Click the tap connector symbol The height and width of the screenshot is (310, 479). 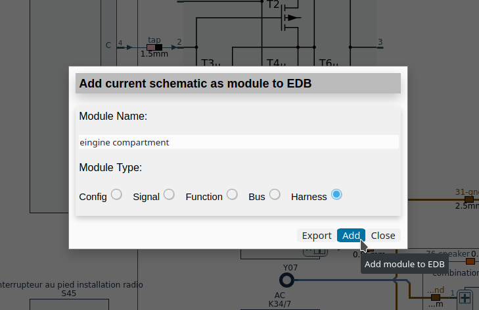155,47
